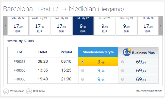Click the Business Plus Biz logo icon

(127, 52)
